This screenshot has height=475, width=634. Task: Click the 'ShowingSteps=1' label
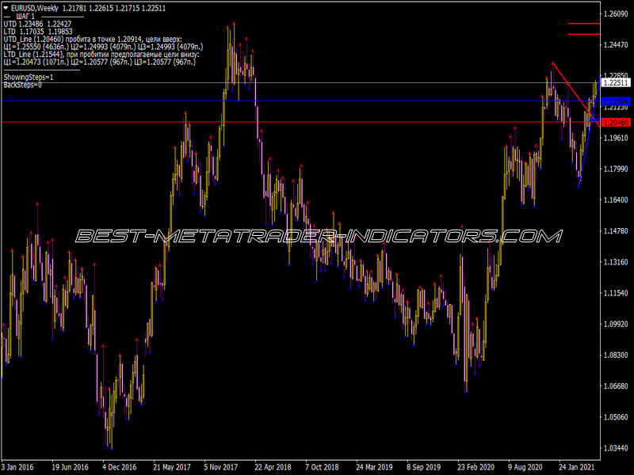(29, 77)
